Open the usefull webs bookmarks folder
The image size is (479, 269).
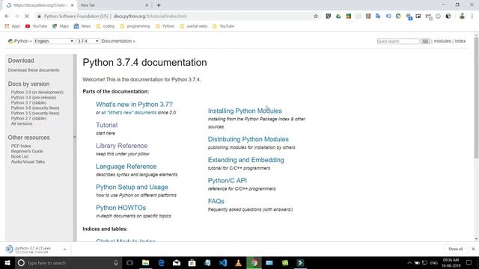pyautogui.click(x=194, y=26)
